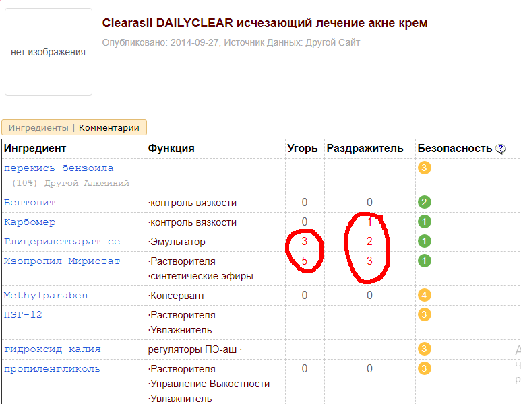
Task: Click the Консервант function cell
Action: coord(177,296)
